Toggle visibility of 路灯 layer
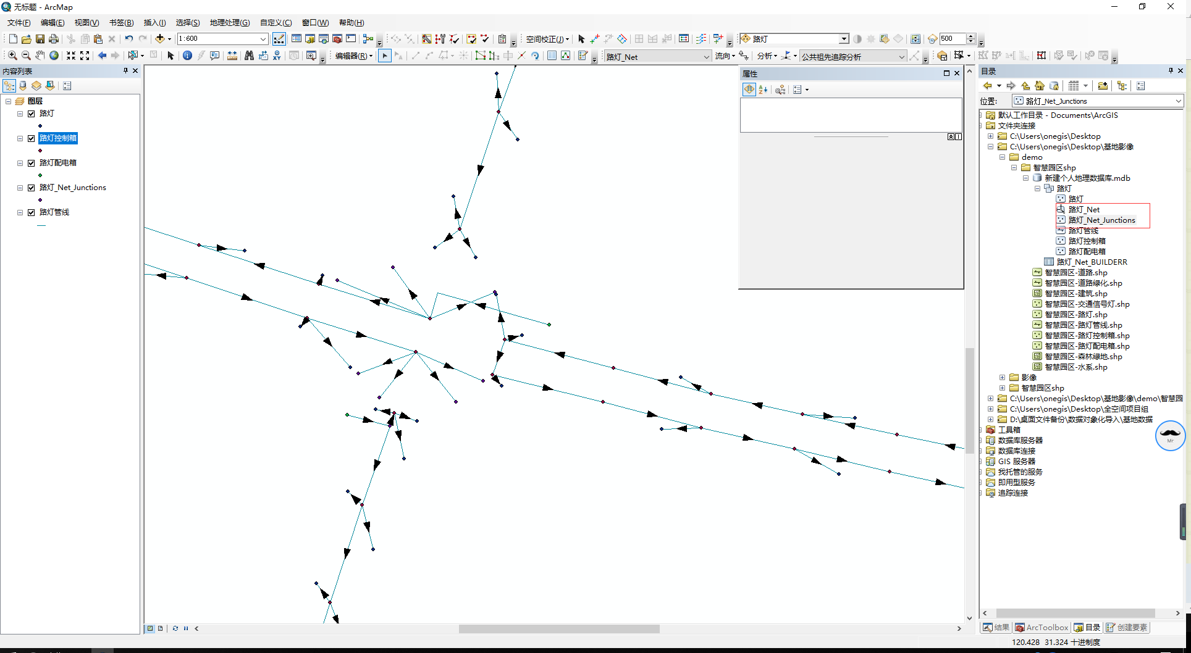Viewport: 1191px width, 653px height. click(x=31, y=114)
